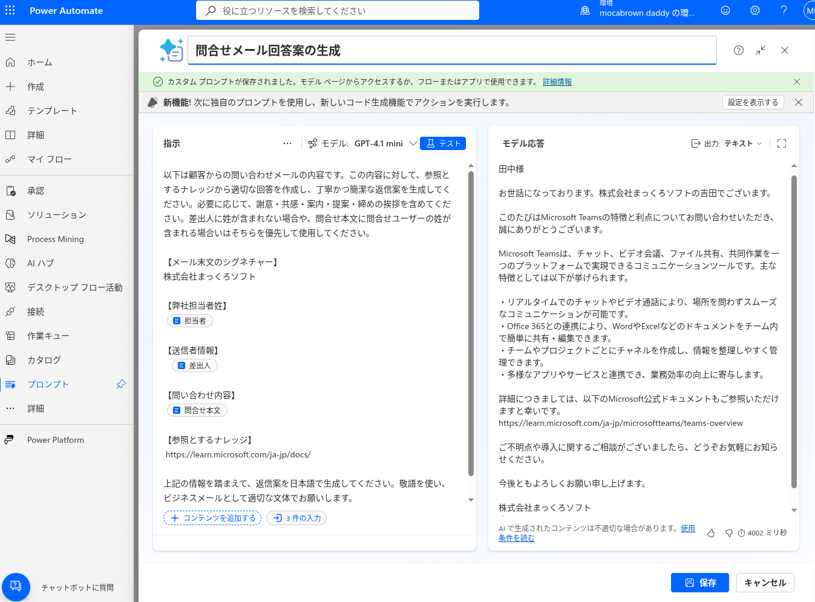815x602 pixels.
Task: Click the キャンセル button
Action: [x=765, y=583]
